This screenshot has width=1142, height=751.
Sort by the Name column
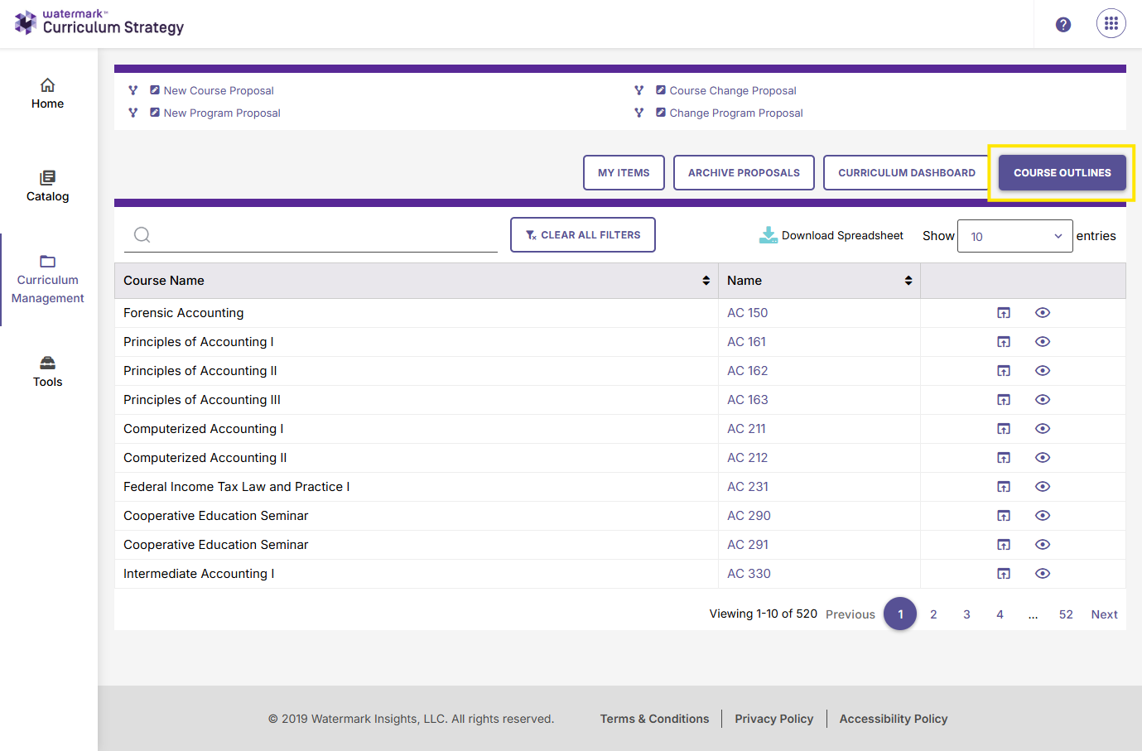click(819, 281)
